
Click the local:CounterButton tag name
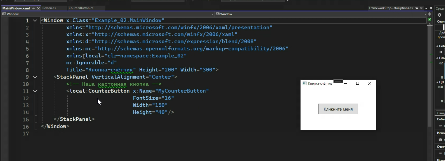99,91
